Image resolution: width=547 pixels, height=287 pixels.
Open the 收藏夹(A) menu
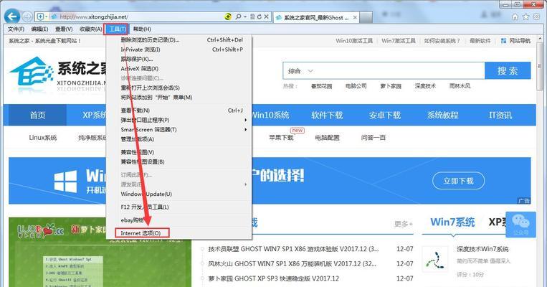pos(91,29)
